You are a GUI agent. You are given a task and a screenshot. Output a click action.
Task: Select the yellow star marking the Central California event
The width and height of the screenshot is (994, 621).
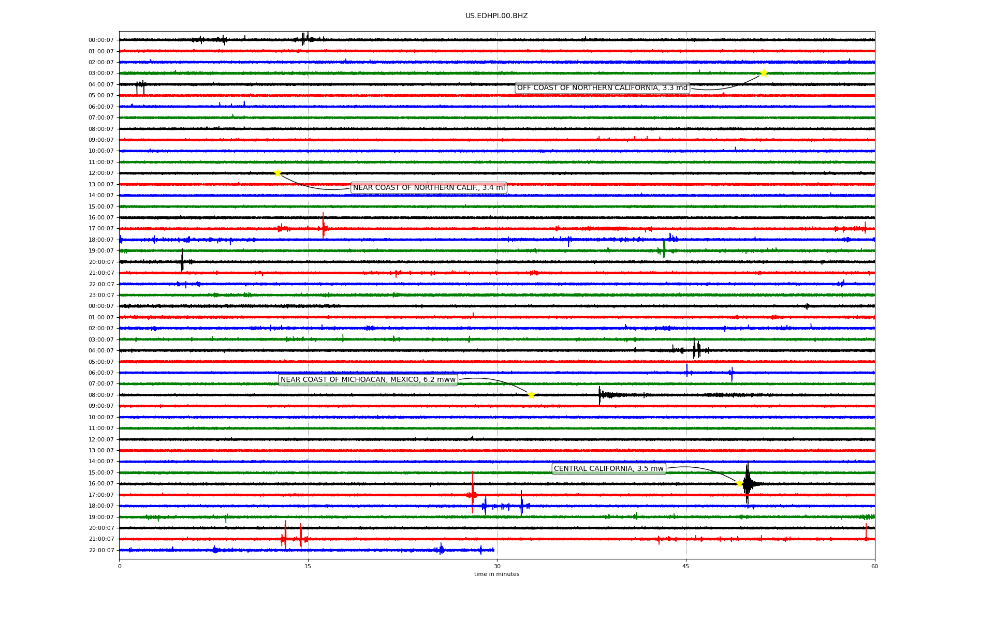coord(739,483)
